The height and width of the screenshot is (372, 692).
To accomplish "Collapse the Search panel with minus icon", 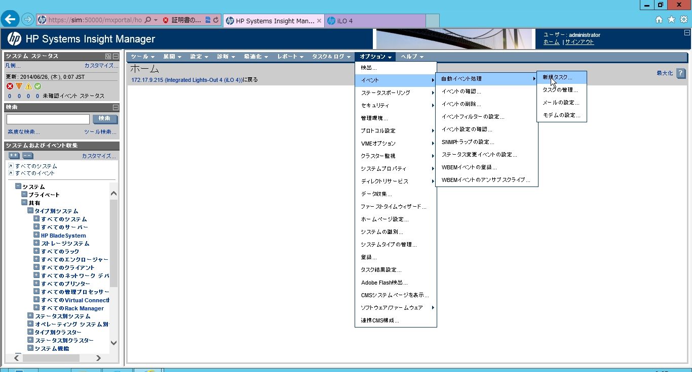I will point(116,107).
